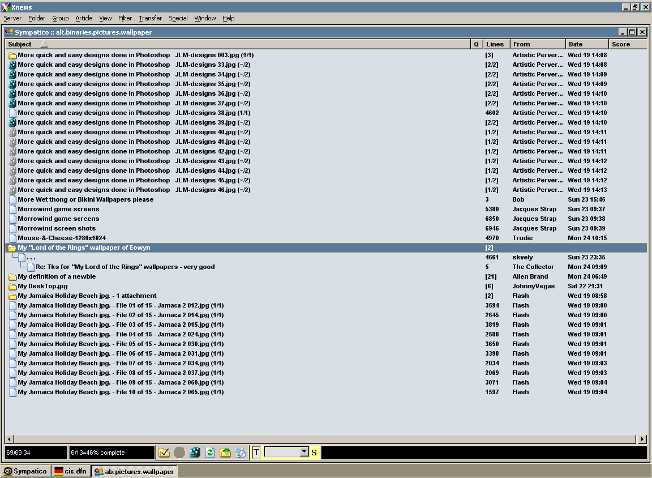This screenshot has width=652, height=478.
Task: Click the checkmark folder icon in bottom toolbar
Action: pyautogui.click(x=164, y=453)
